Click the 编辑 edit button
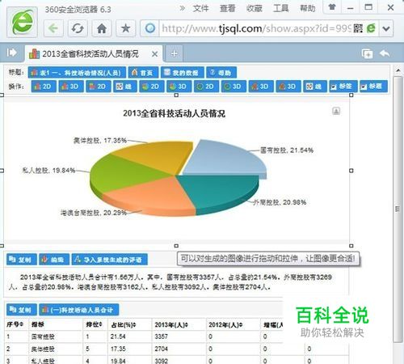The width and height of the screenshot is (404, 364). [x=54, y=260]
